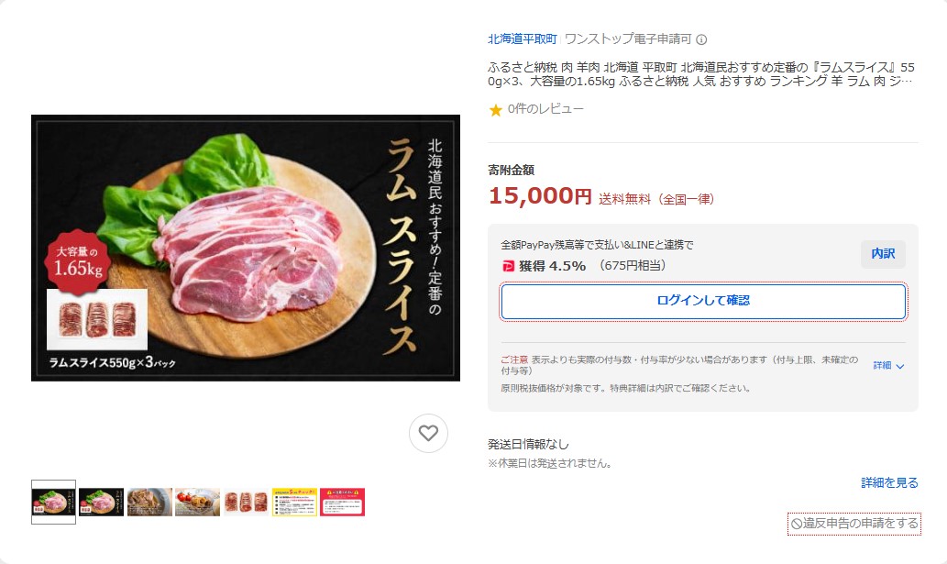Click 違反申告の申請をする report link

click(854, 524)
